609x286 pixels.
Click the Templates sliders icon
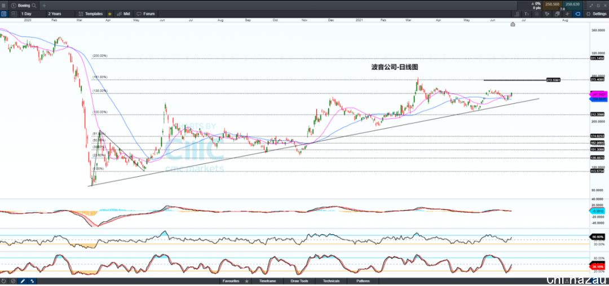coord(81,14)
